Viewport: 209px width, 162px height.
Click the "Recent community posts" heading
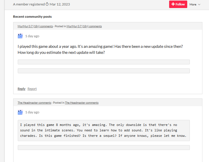[x=32, y=17]
